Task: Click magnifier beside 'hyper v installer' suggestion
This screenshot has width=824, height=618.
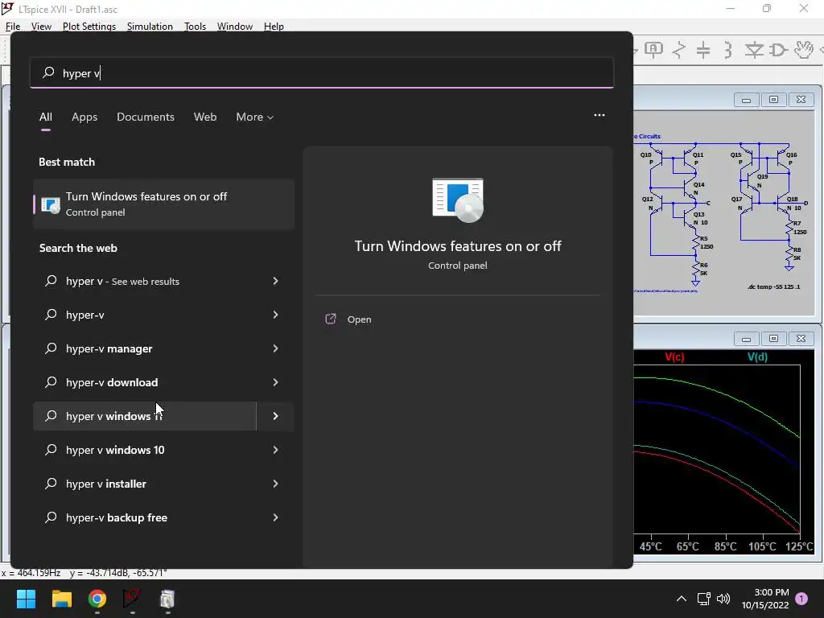Action: [51, 484]
